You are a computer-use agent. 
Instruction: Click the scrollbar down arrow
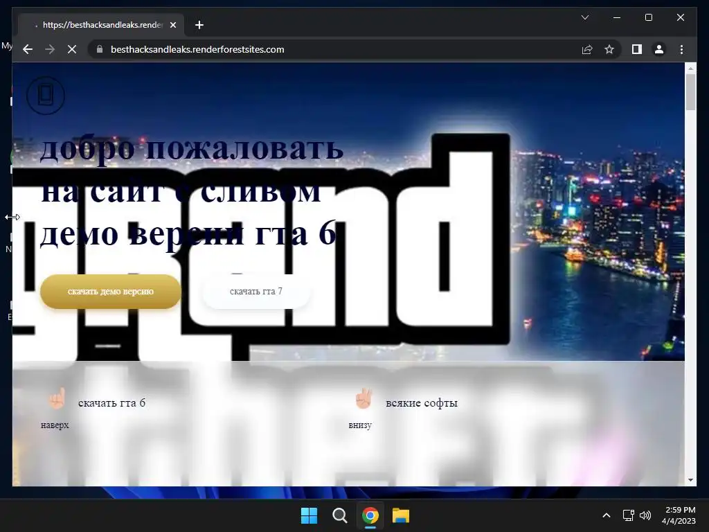click(x=690, y=480)
